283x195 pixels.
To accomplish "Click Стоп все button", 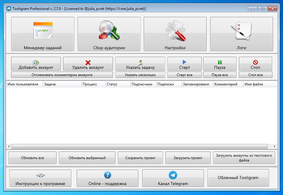I will 256,75.
